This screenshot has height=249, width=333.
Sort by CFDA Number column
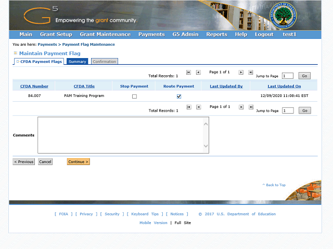click(x=34, y=87)
